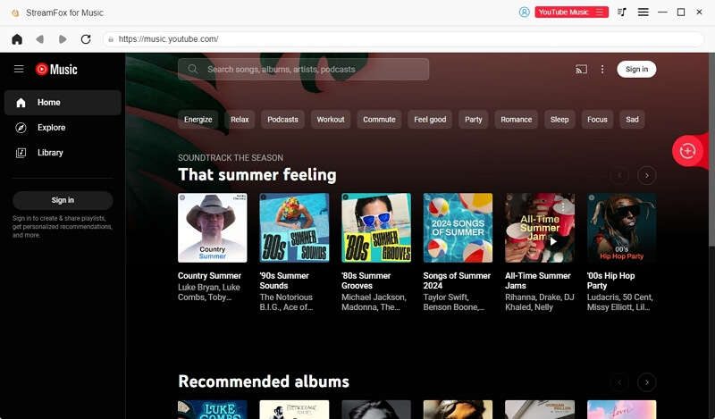Open the Luke Combs album thumbnail
This screenshot has width=715, height=419.
point(213,409)
